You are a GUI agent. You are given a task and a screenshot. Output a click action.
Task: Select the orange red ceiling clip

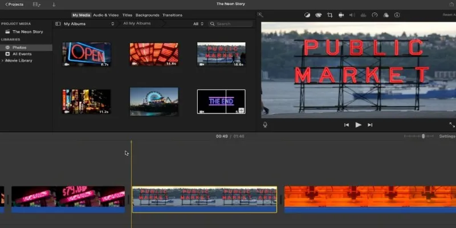point(154,54)
